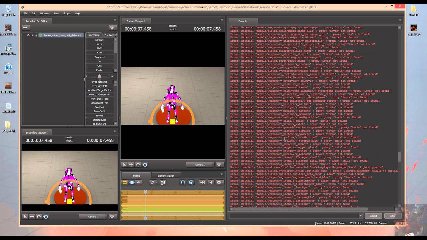This screenshot has width=427, height=240.
Task: Select the localViewTargetFactor control
Action: (99, 90)
